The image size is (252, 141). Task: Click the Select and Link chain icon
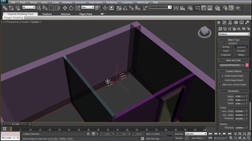(x=5, y=8)
